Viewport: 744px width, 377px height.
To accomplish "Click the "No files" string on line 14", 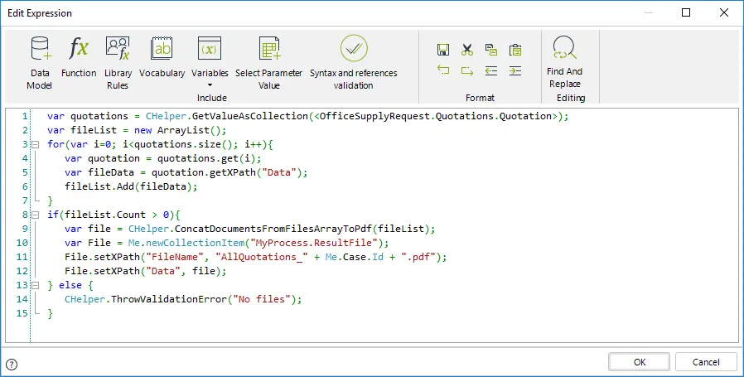I will coord(262,300).
